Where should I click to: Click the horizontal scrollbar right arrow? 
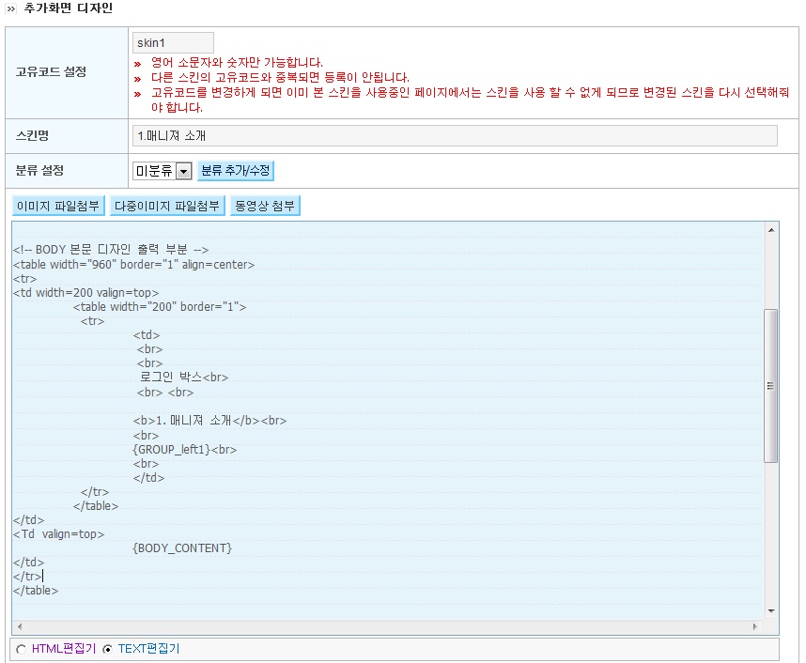[x=754, y=626]
